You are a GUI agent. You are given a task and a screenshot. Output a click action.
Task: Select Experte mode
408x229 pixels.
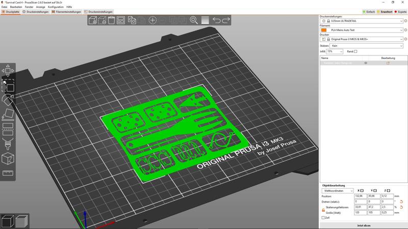pos(400,12)
